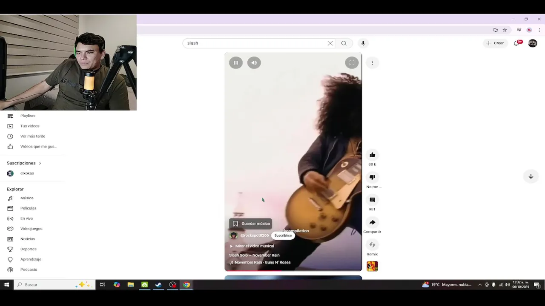Open the notifications bell
The height and width of the screenshot is (306, 545).
[x=516, y=43]
